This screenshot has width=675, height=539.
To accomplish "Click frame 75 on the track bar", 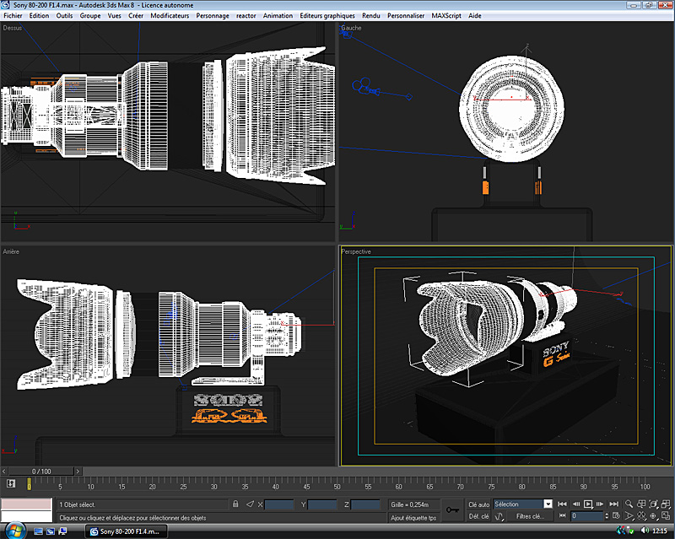I will (x=491, y=486).
